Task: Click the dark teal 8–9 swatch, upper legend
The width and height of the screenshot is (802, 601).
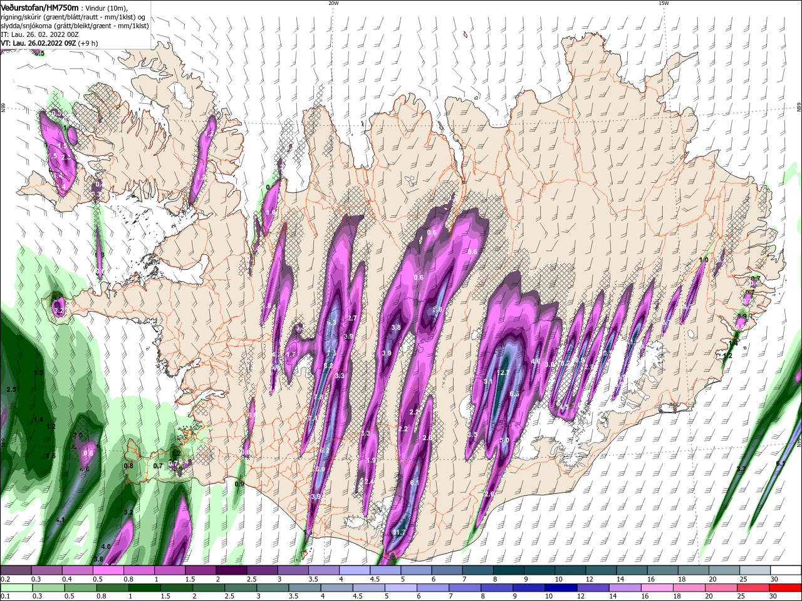Action: 508,570
